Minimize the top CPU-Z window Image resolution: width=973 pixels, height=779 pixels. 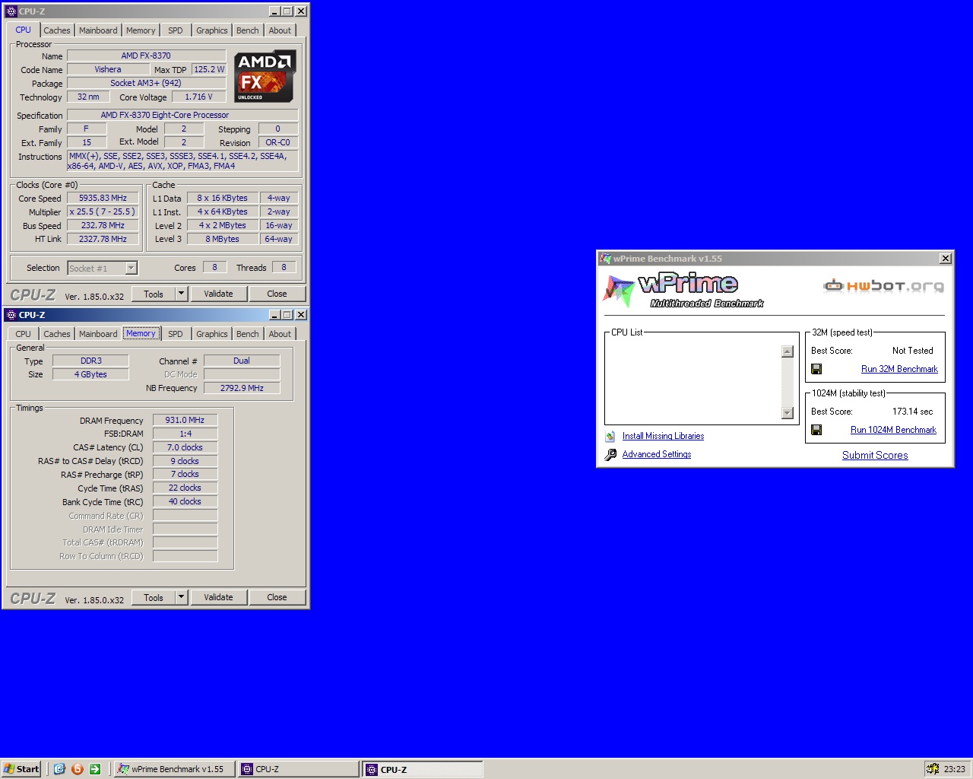pyautogui.click(x=274, y=11)
